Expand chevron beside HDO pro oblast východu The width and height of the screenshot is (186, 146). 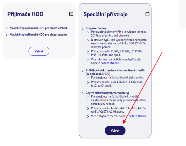[7, 28]
